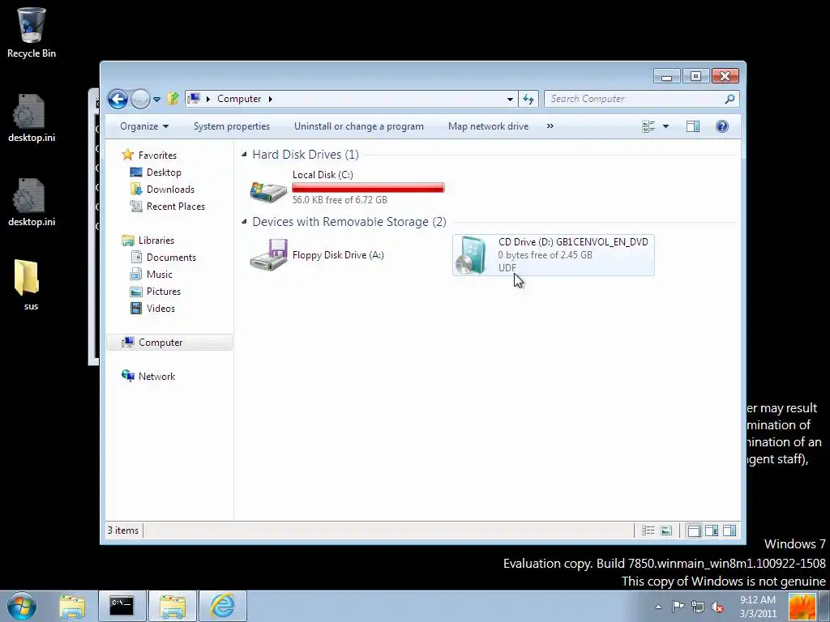This screenshot has width=830, height=622.
Task: Open the Recycle Bin desktop icon
Action: click(32, 32)
